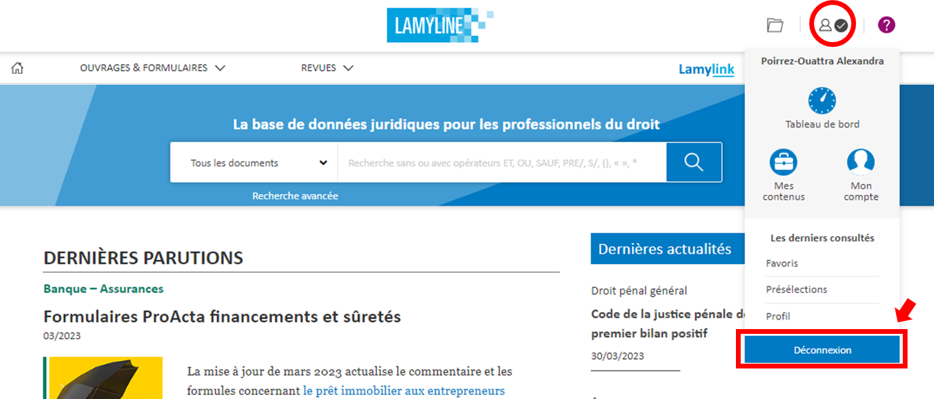Click the 30/03/2023 news date
The width and height of the screenshot is (934, 399).
(617, 356)
